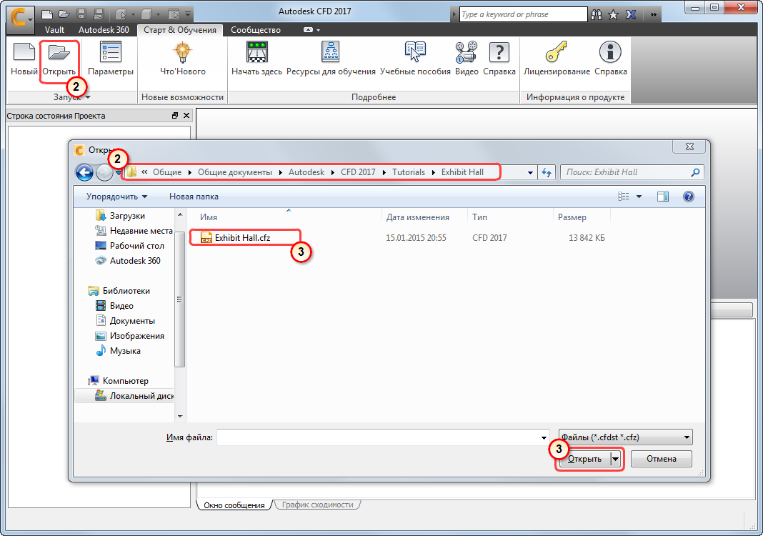Select Недавние места in the navigation pane
763x536 pixels.
[141, 231]
